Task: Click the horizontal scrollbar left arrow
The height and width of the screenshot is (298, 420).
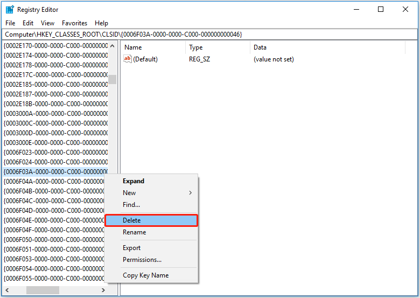Action: (7, 290)
